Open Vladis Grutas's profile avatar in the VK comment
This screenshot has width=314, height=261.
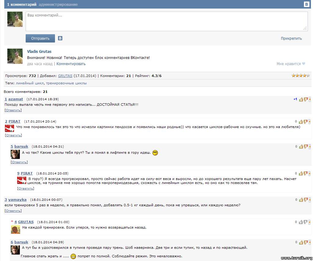coord(15,56)
